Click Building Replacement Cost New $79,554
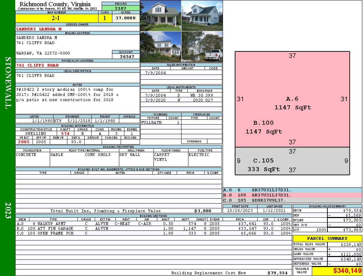Screen dimensions: 363x276 pyautogui.click(x=277, y=273)
